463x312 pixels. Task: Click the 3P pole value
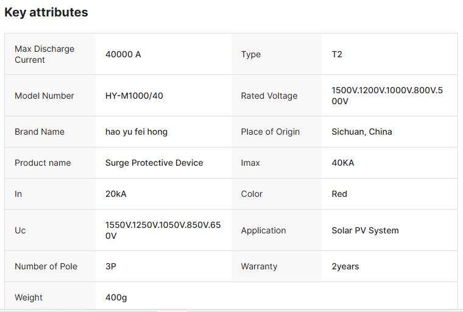(112, 266)
